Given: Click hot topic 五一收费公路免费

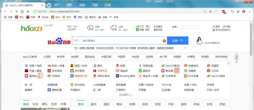Looking at the screenshot, I should (84, 48).
